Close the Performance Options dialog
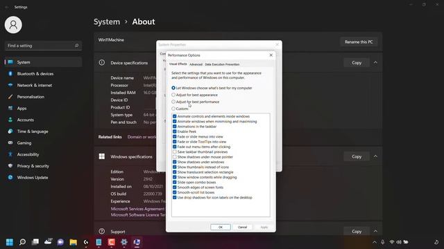The image size is (444, 249). (x=271, y=55)
